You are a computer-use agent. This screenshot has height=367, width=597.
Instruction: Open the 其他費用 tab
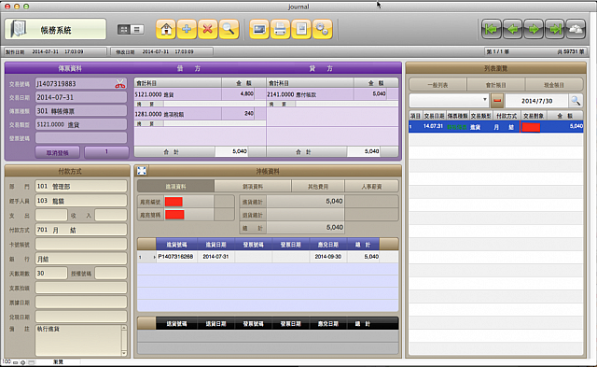318,187
